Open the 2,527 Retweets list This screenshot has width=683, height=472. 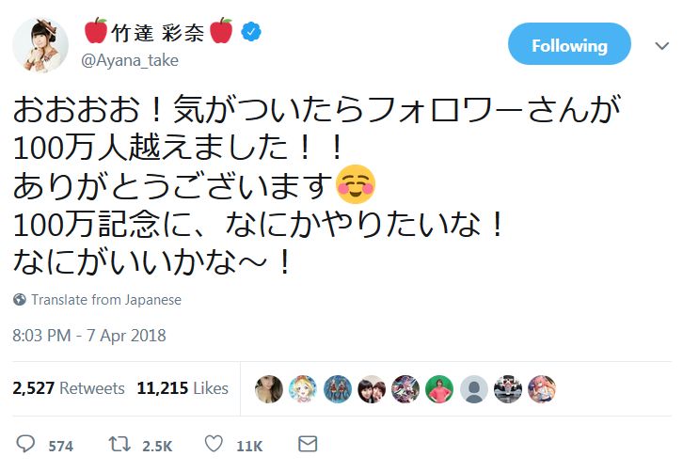69,388
